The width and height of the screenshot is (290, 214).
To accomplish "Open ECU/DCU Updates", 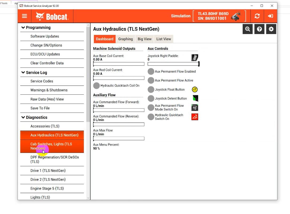I will tap(52, 54).
